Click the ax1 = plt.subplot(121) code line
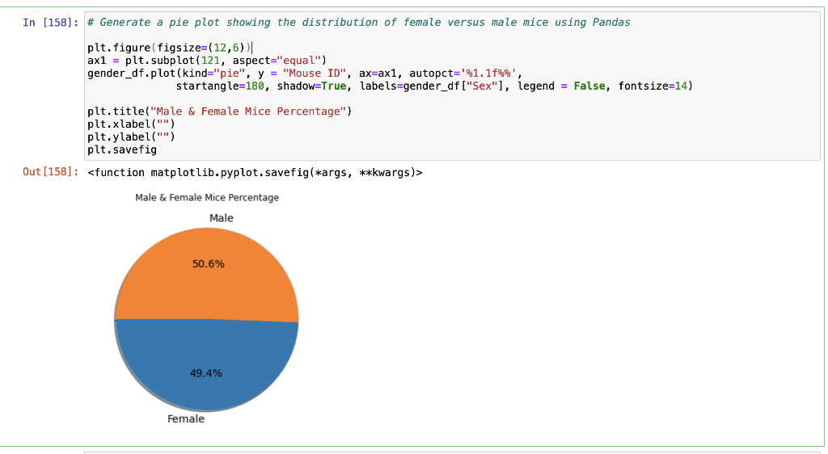 (x=207, y=60)
